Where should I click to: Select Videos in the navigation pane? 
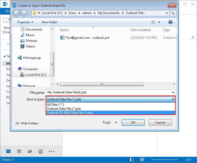pos(28,46)
